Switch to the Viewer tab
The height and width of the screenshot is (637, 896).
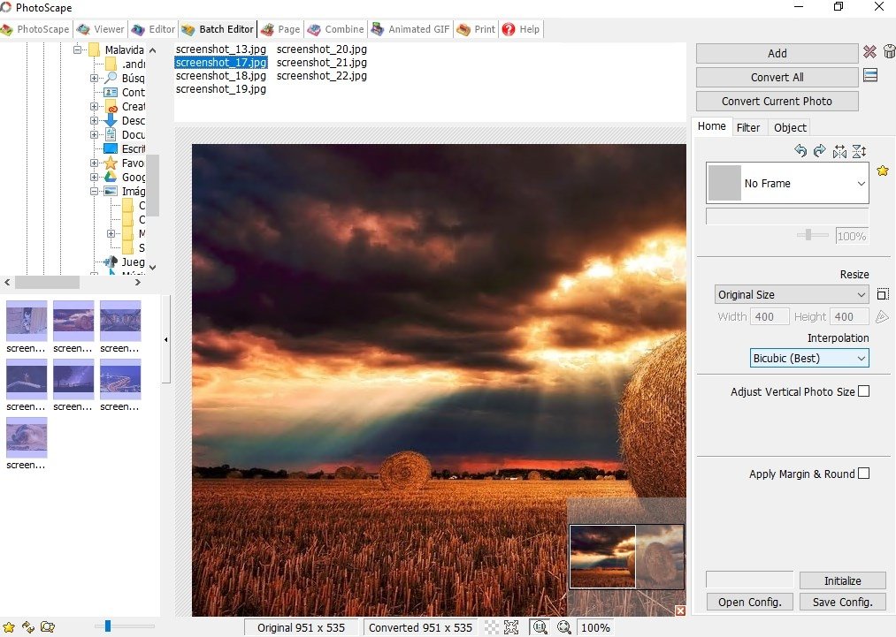click(x=101, y=29)
